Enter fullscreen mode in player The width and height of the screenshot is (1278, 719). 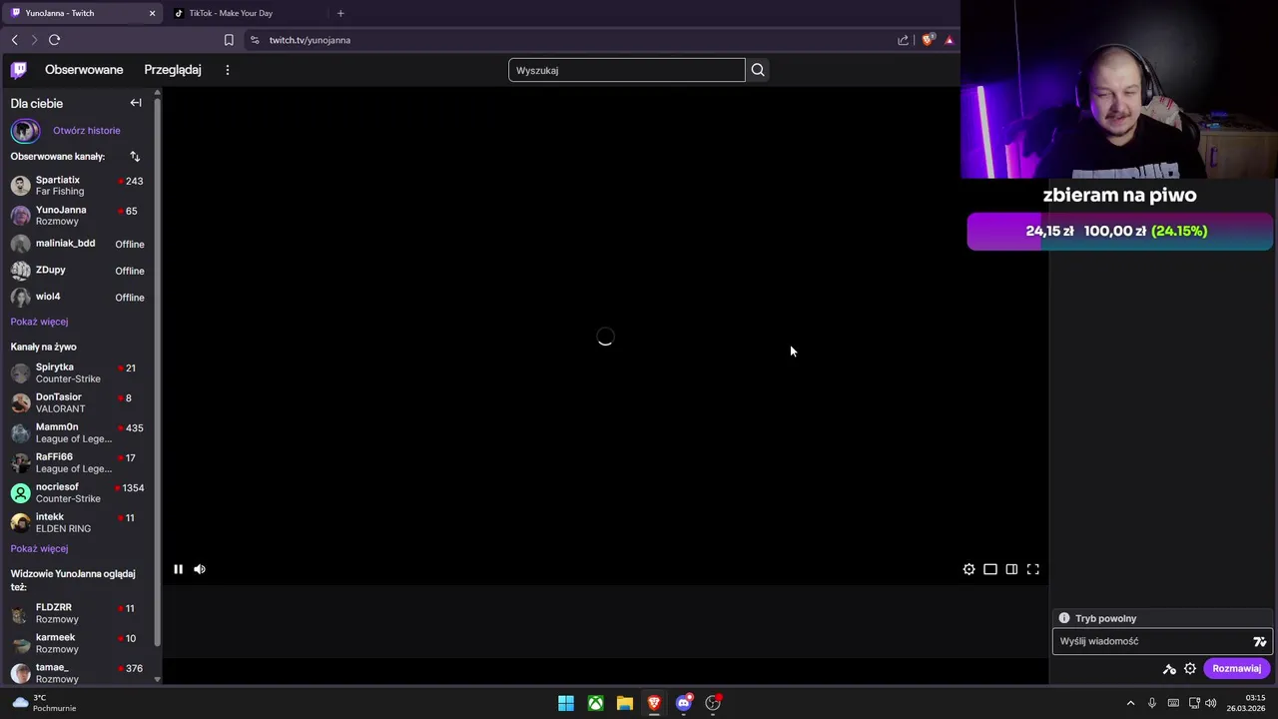click(1033, 569)
